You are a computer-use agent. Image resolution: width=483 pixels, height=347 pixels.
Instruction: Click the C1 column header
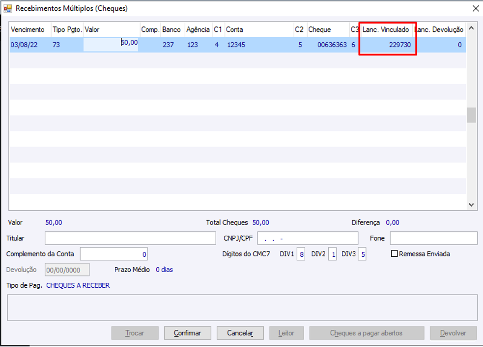click(218, 29)
